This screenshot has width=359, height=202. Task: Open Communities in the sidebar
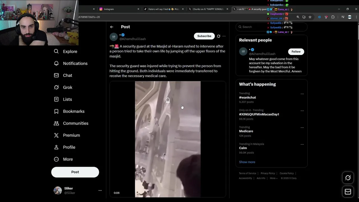[x=71, y=123]
